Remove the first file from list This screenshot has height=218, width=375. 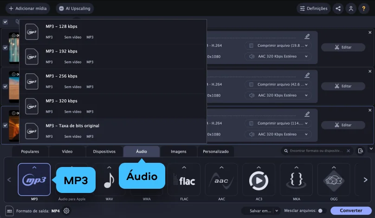pos(370,32)
